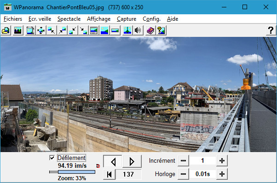Maximize the WPanorama window
The width and height of the screenshot is (277, 183).
coord(245,7)
